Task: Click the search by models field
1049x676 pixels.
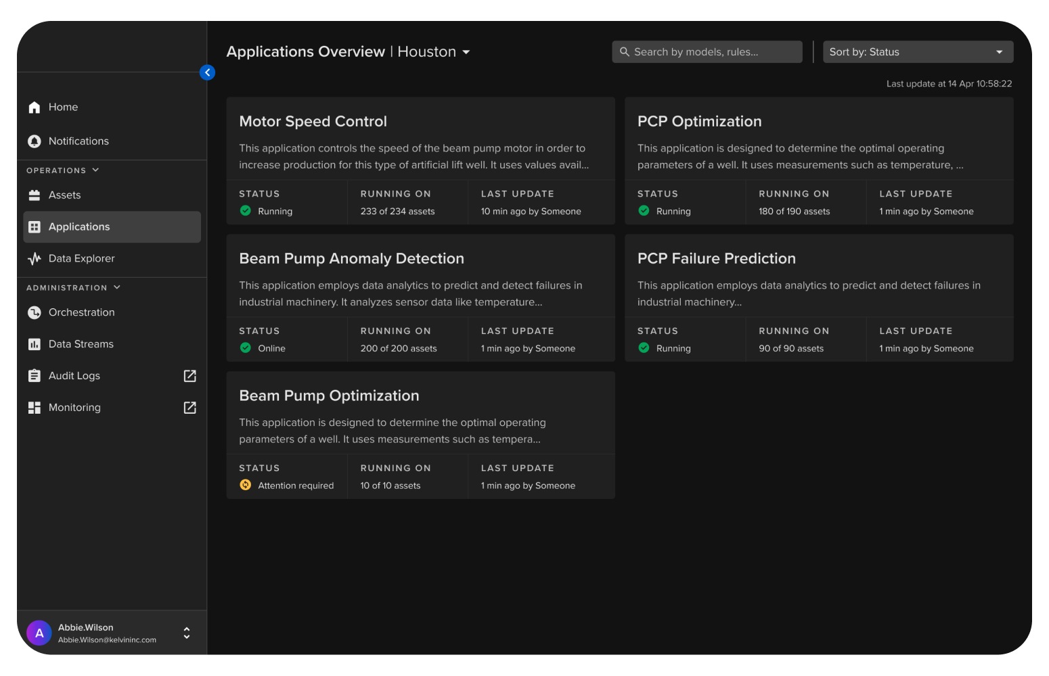Action: [x=707, y=52]
